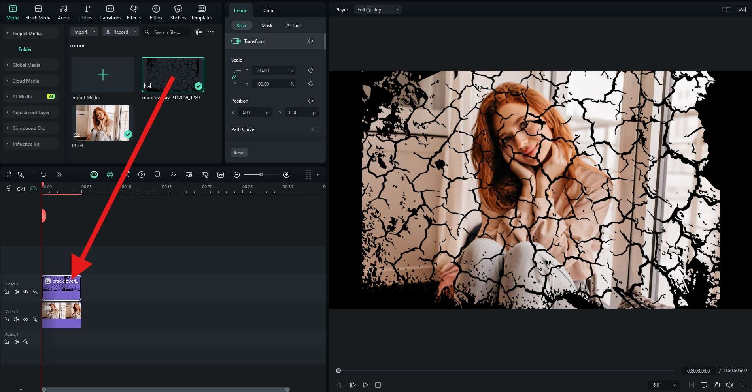This screenshot has height=392, width=752.
Task: Click the Import Media tile
Action: (x=103, y=75)
